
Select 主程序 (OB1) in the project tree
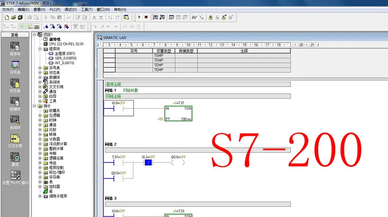coord(65,54)
